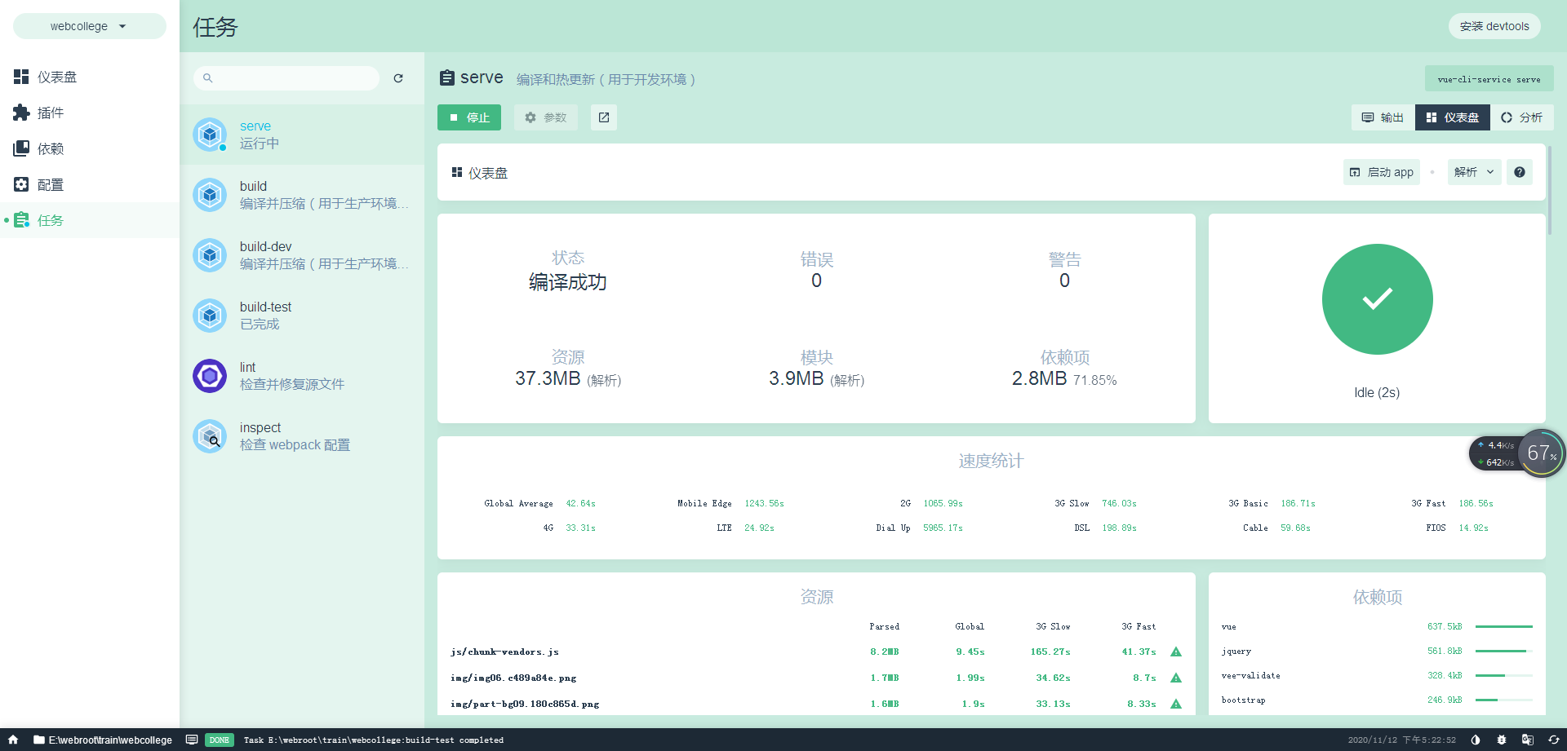Launch the app with the 启动 app button
The width and height of the screenshot is (1567, 751).
(x=1381, y=172)
